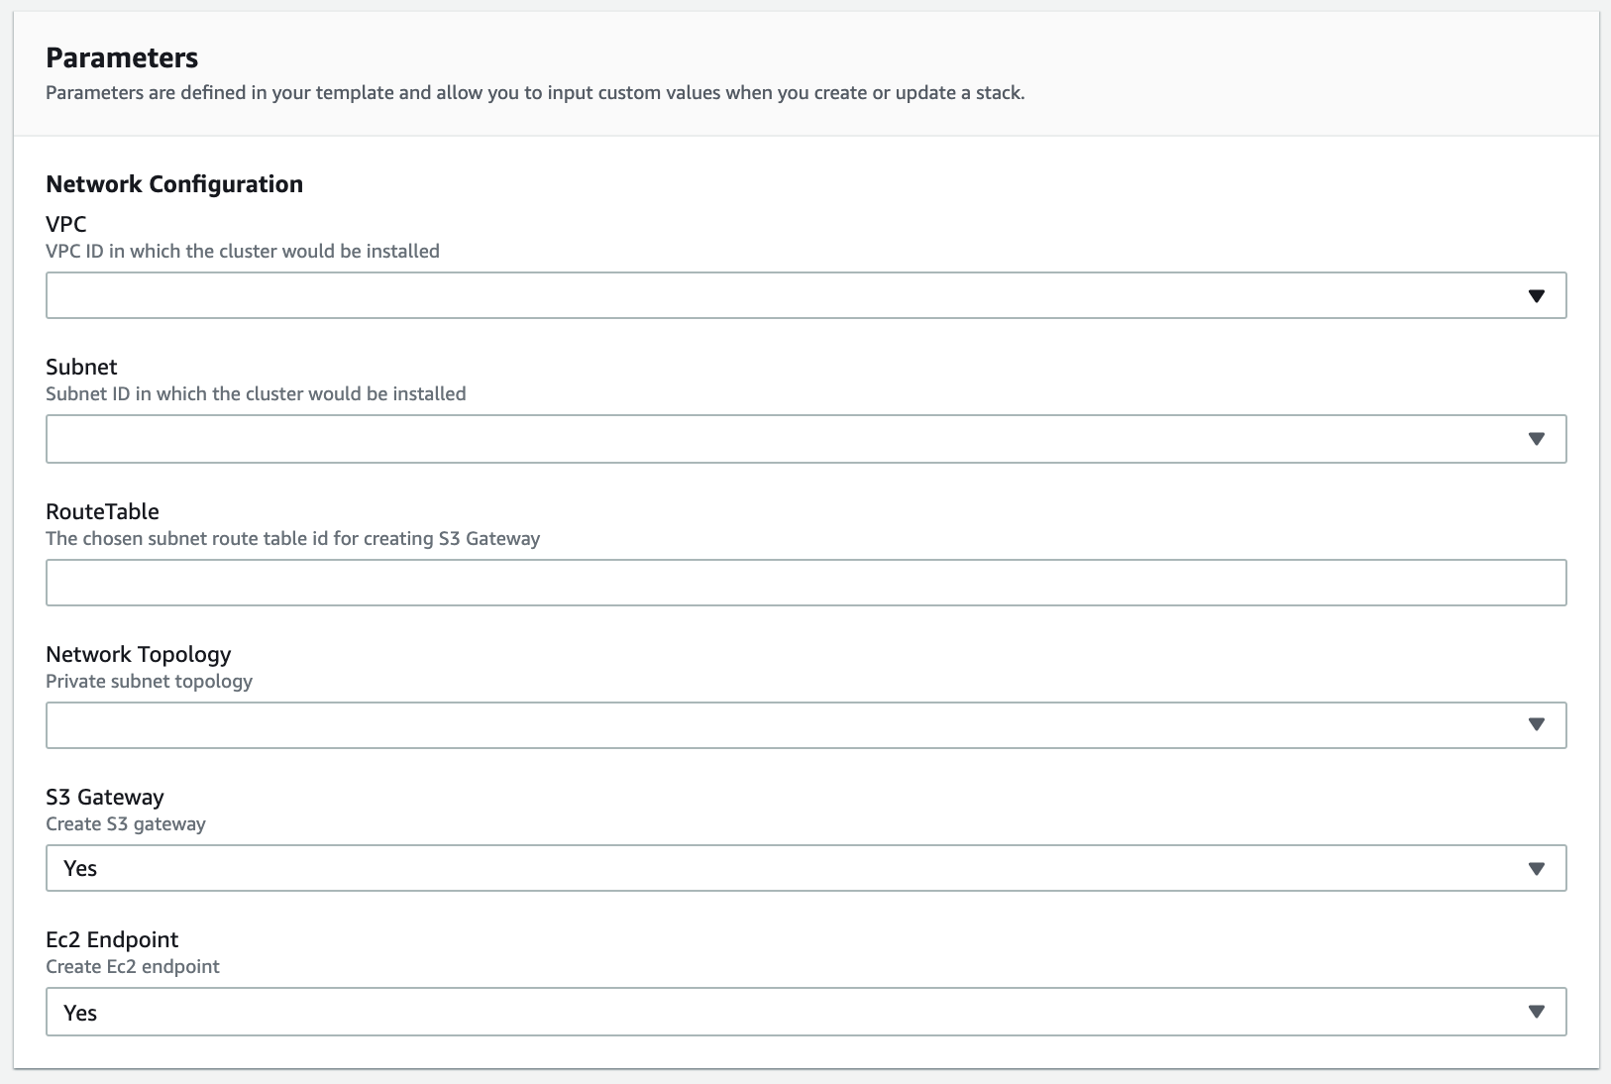Click the Subnet dropdown arrow
1611x1084 pixels.
click(1536, 439)
